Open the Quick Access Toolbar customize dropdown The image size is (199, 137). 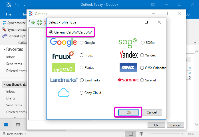pyautogui.click(x=25, y=5)
